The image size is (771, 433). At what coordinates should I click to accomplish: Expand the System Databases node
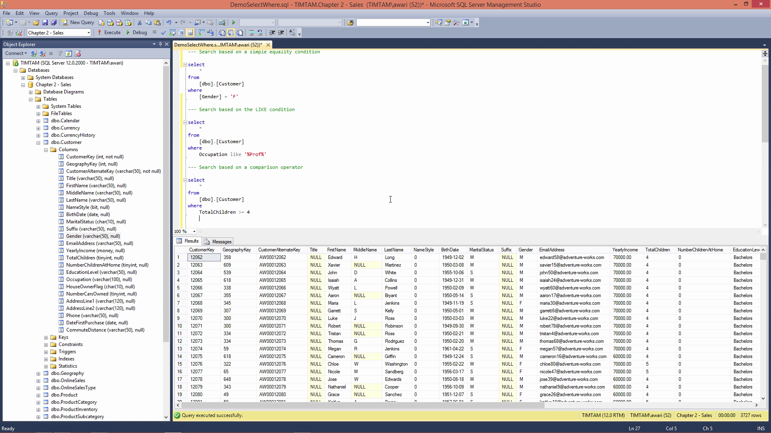tap(23, 77)
